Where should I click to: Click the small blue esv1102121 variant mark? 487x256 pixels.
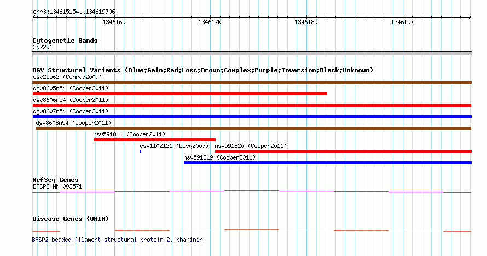[x=141, y=151]
